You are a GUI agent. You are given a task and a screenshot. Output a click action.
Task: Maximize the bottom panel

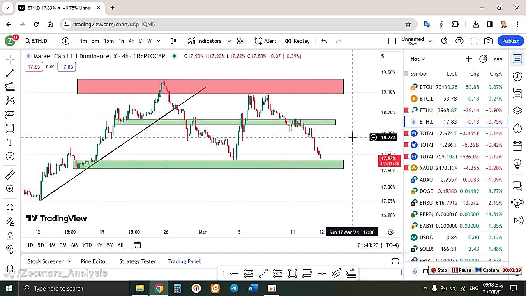point(395,261)
